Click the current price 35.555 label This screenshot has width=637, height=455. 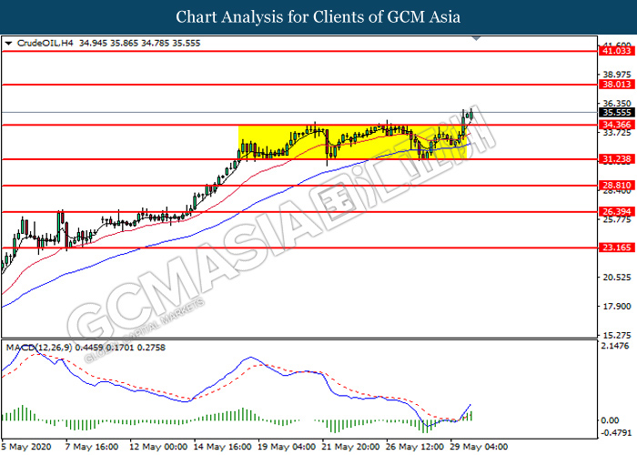(617, 113)
